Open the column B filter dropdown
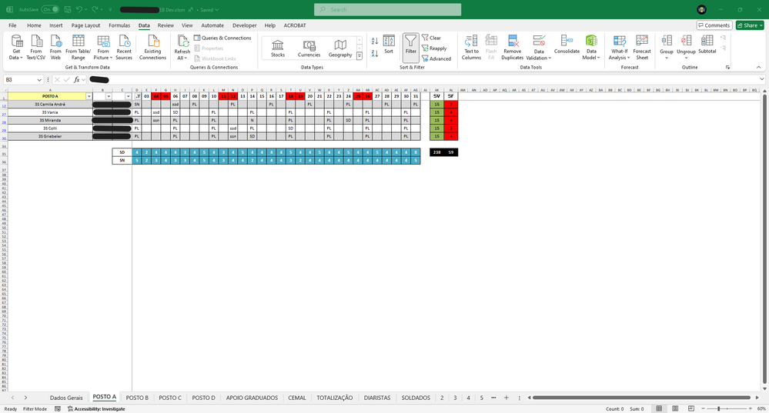Viewport: 769px width, 413px height. tap(109, 96)
